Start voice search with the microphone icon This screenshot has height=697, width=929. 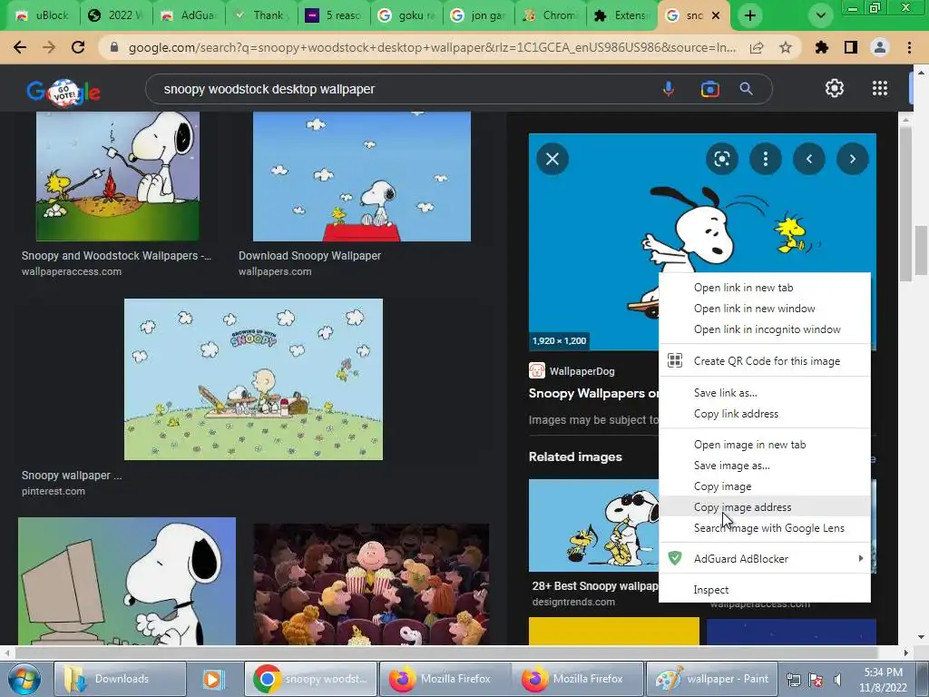pos(669,89)
